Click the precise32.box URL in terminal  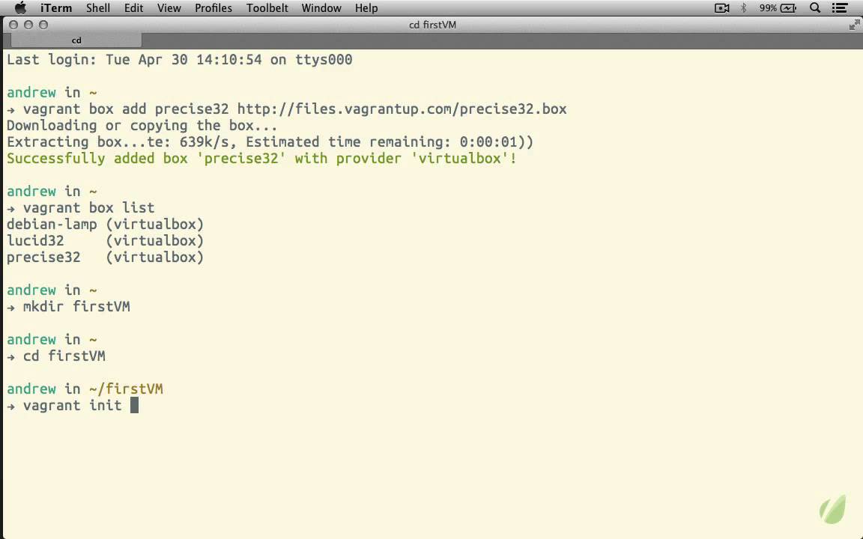402,109
